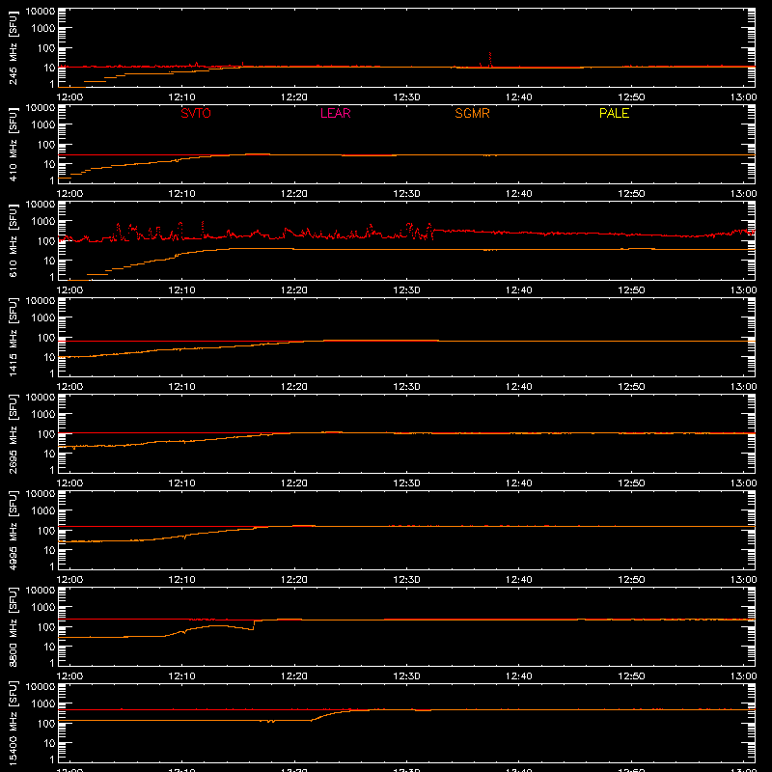Click 12:30 tick label under 4995 MHz plot
772x772 pixels.
(x=406, y=580)
